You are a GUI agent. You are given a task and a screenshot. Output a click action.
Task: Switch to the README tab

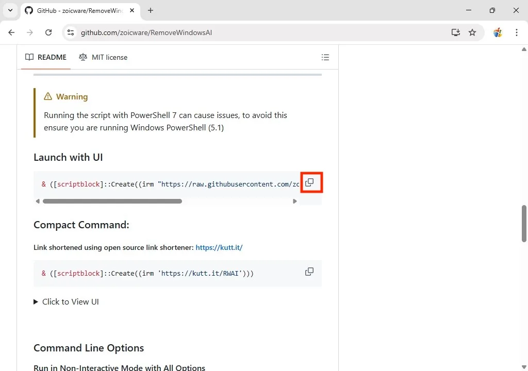[x=46, y=57]
